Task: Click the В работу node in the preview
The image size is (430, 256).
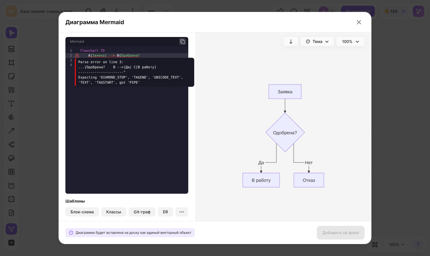Action: (x=261, y=180)
